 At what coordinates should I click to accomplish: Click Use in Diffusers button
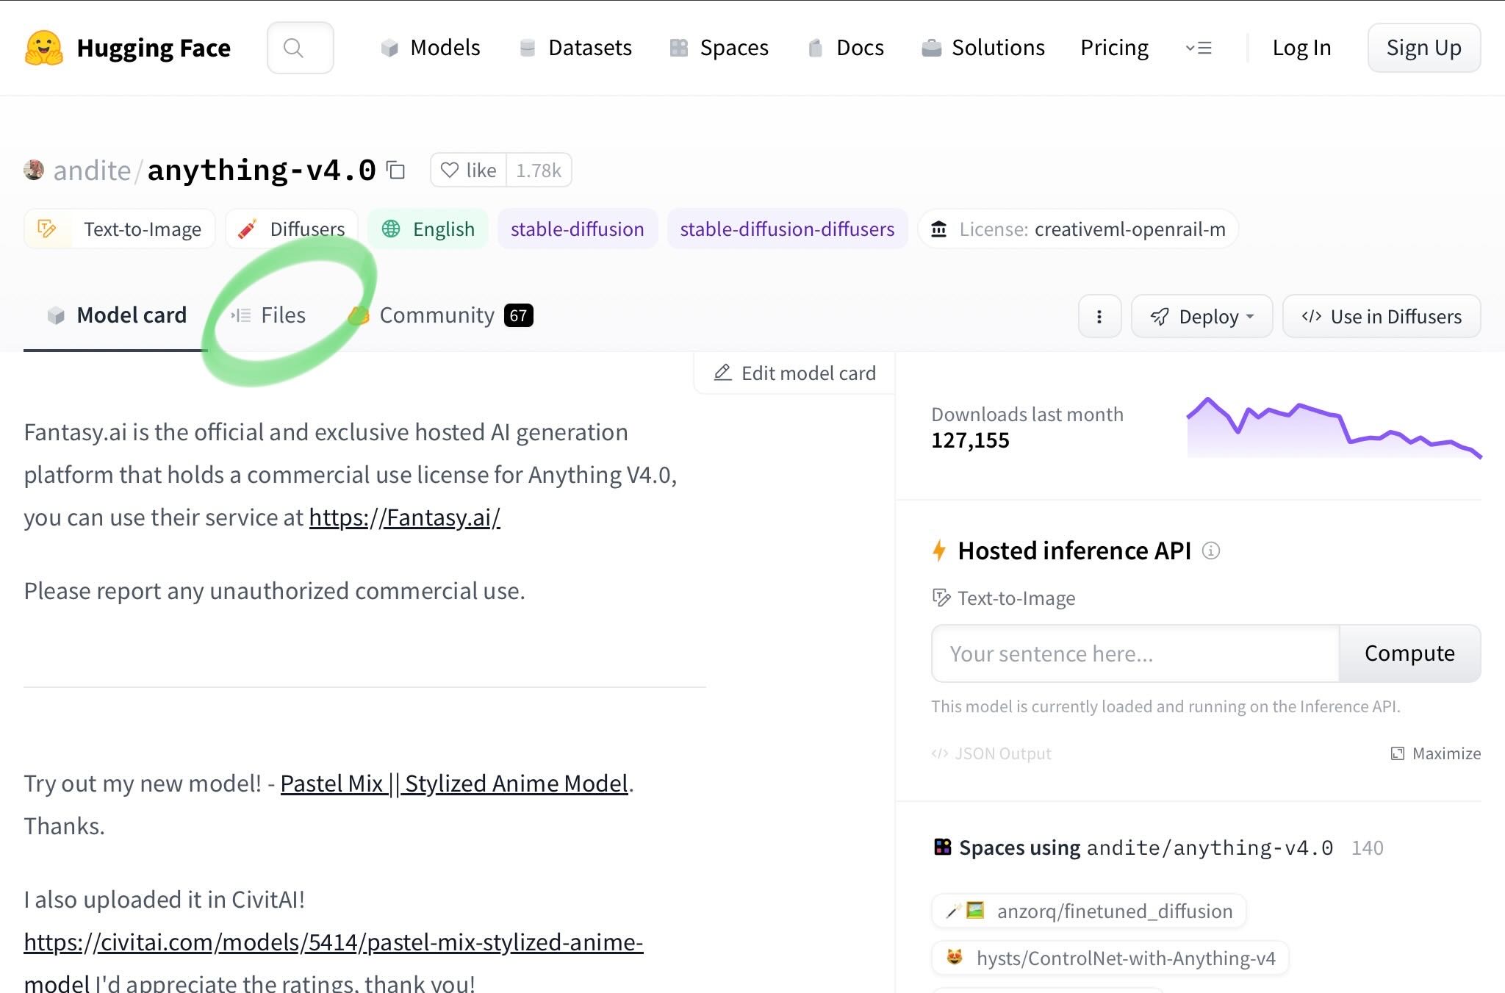pos(1381,317)
